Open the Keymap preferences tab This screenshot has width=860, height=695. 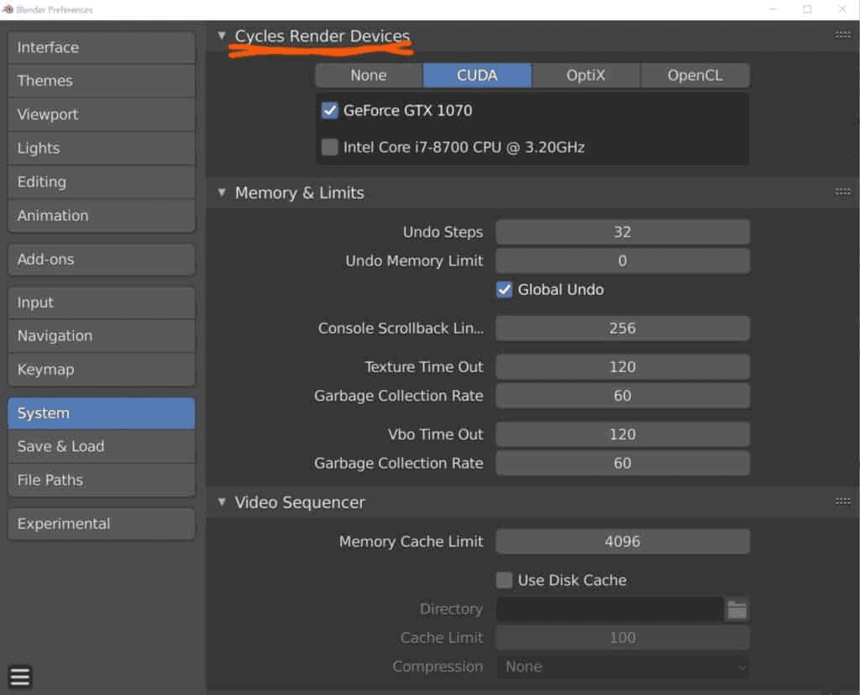point(102,370)
